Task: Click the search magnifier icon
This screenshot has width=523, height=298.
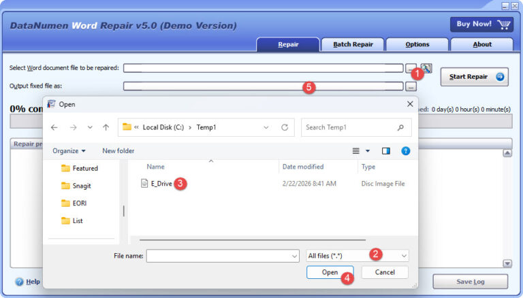Action: (x=400, y=127)
